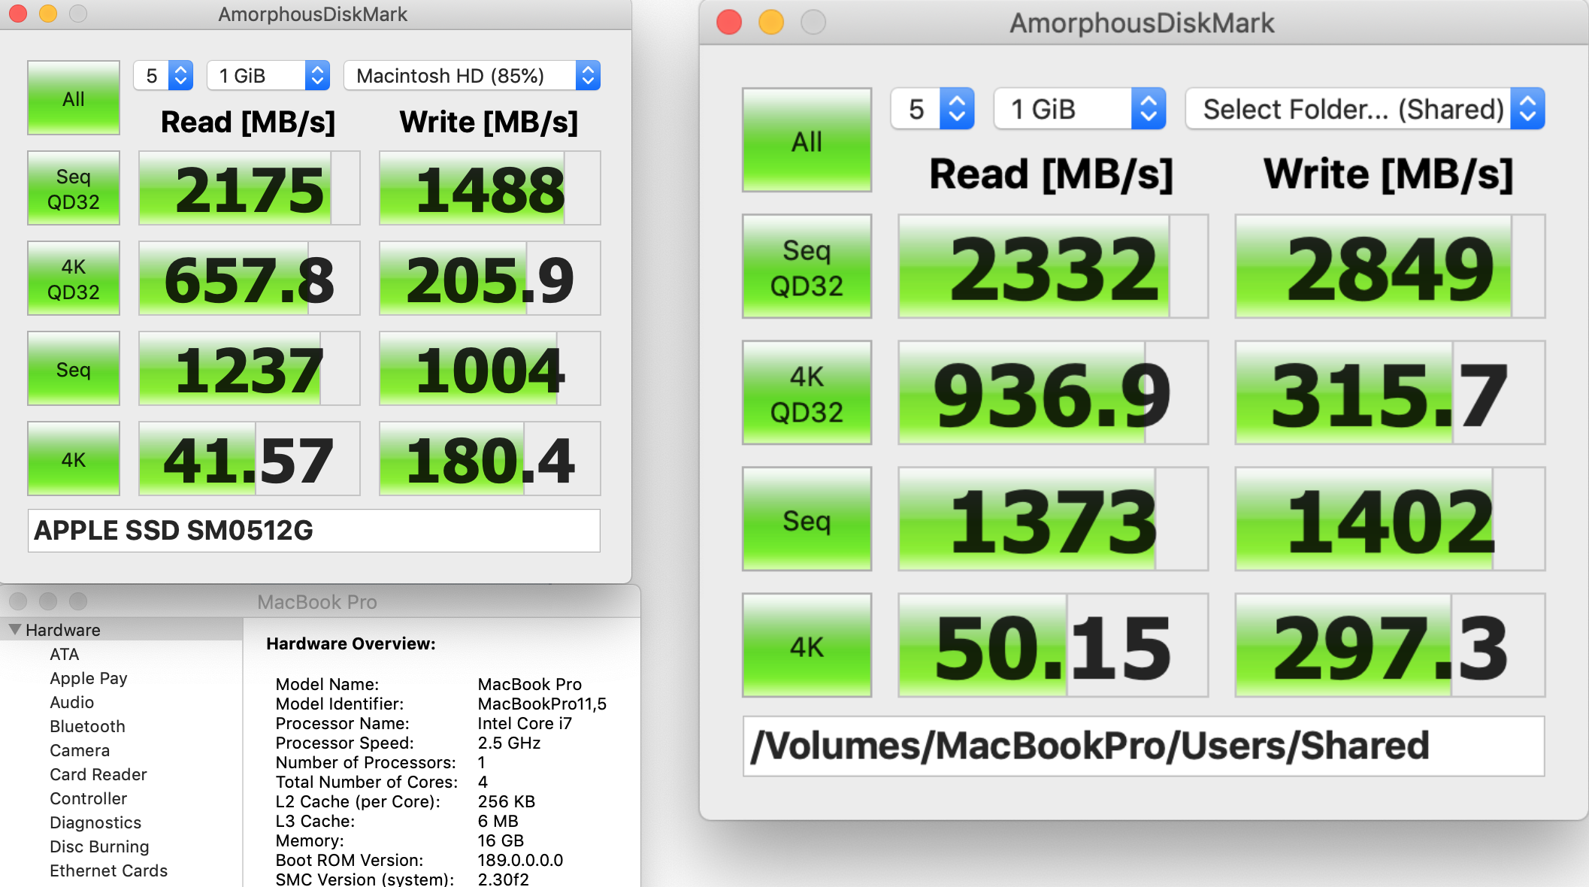
Task: Run All benchmarks on Macintosh HD
Action: [x=73, y=98]
